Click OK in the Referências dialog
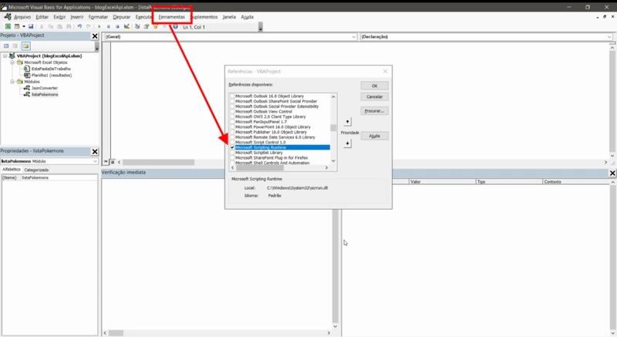This screenshot has height=337, width=617. coord(375,86)
